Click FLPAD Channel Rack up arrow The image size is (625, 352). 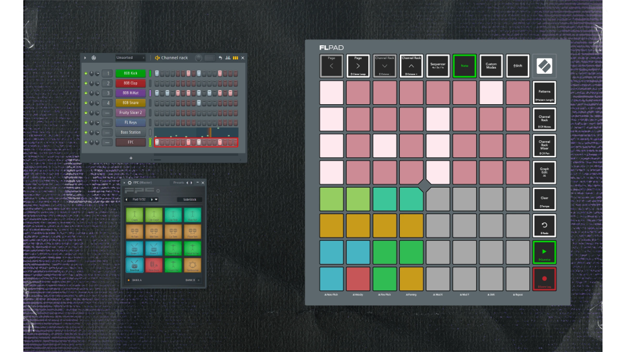(x=411, y=66)
